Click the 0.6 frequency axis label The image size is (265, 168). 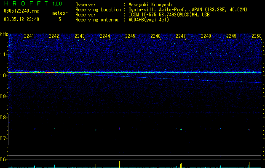tap(3, 160)
